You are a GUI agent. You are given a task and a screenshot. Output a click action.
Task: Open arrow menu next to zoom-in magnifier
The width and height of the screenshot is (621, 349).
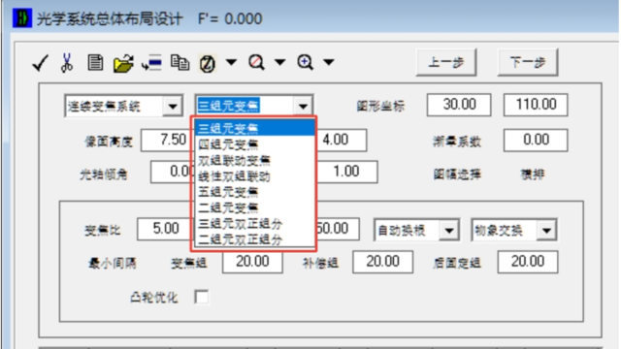329,62
